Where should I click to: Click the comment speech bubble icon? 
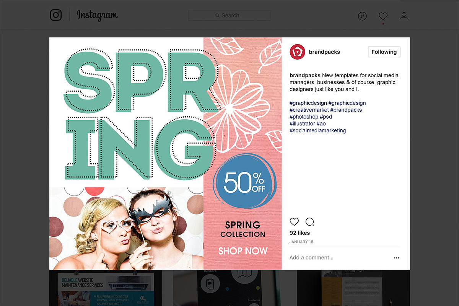click(310, 222)
